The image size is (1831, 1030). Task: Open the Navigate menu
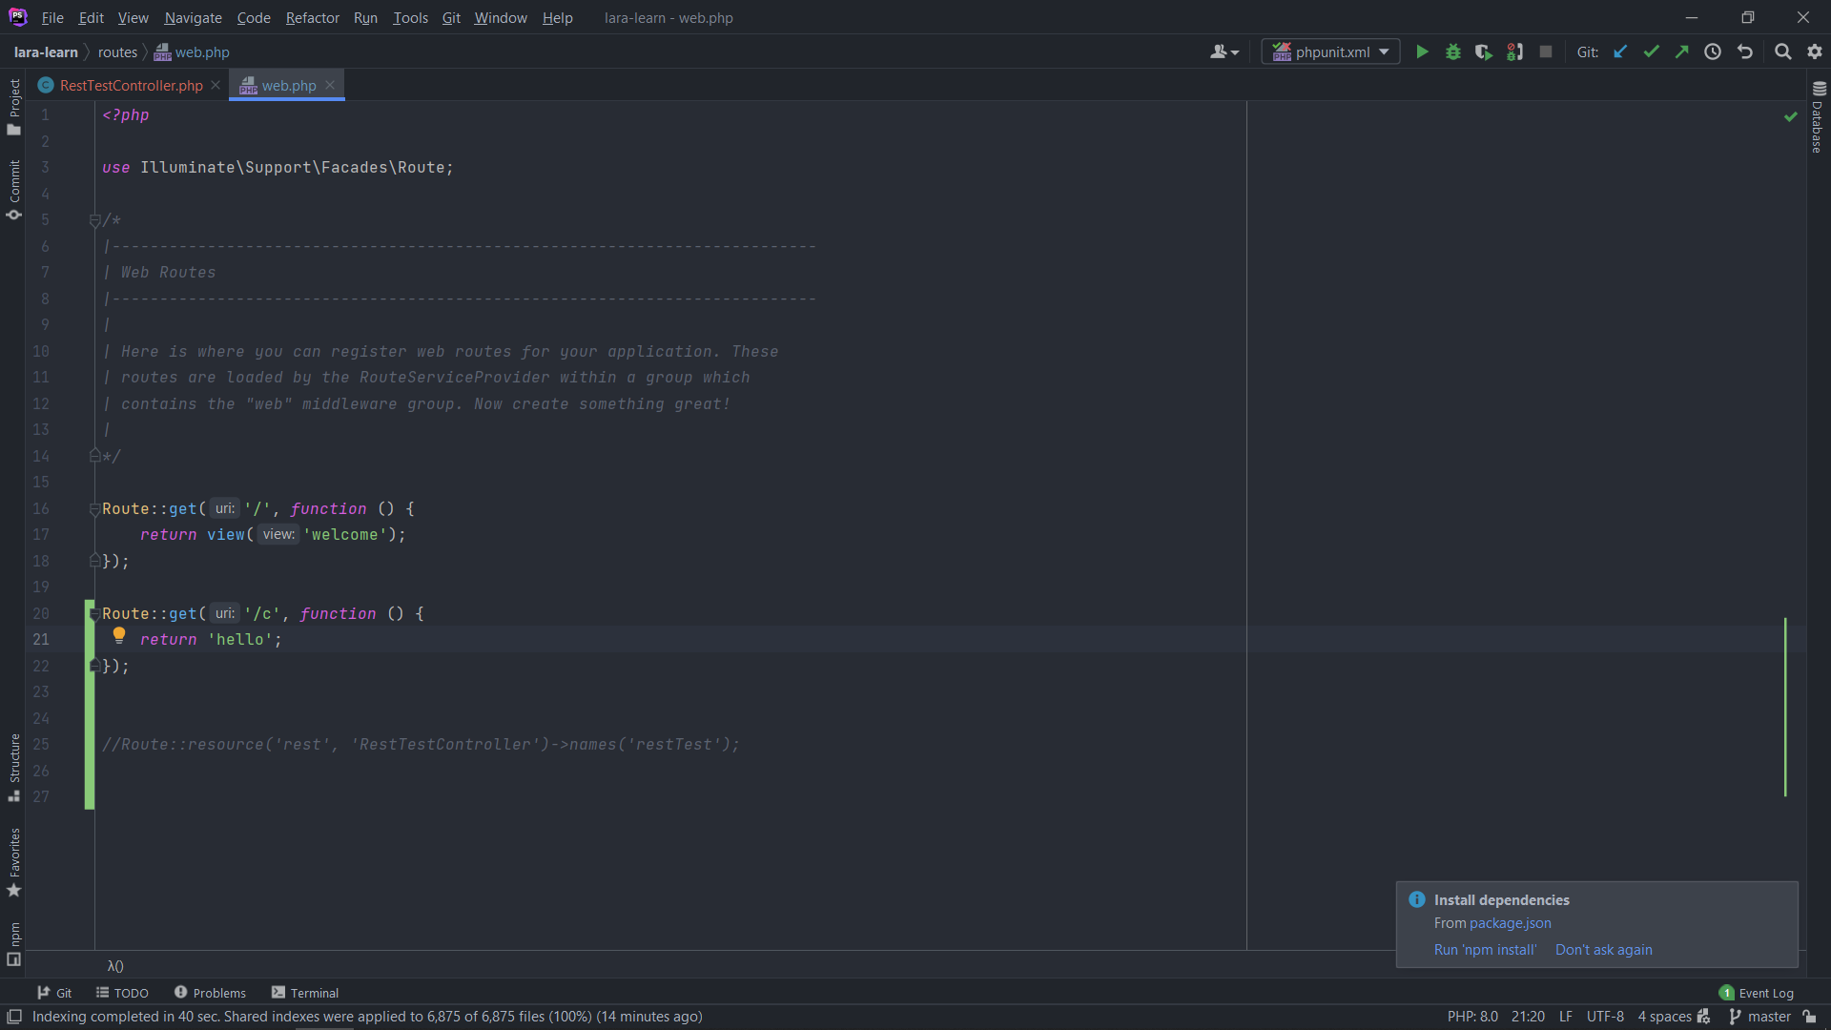[193, 17]
